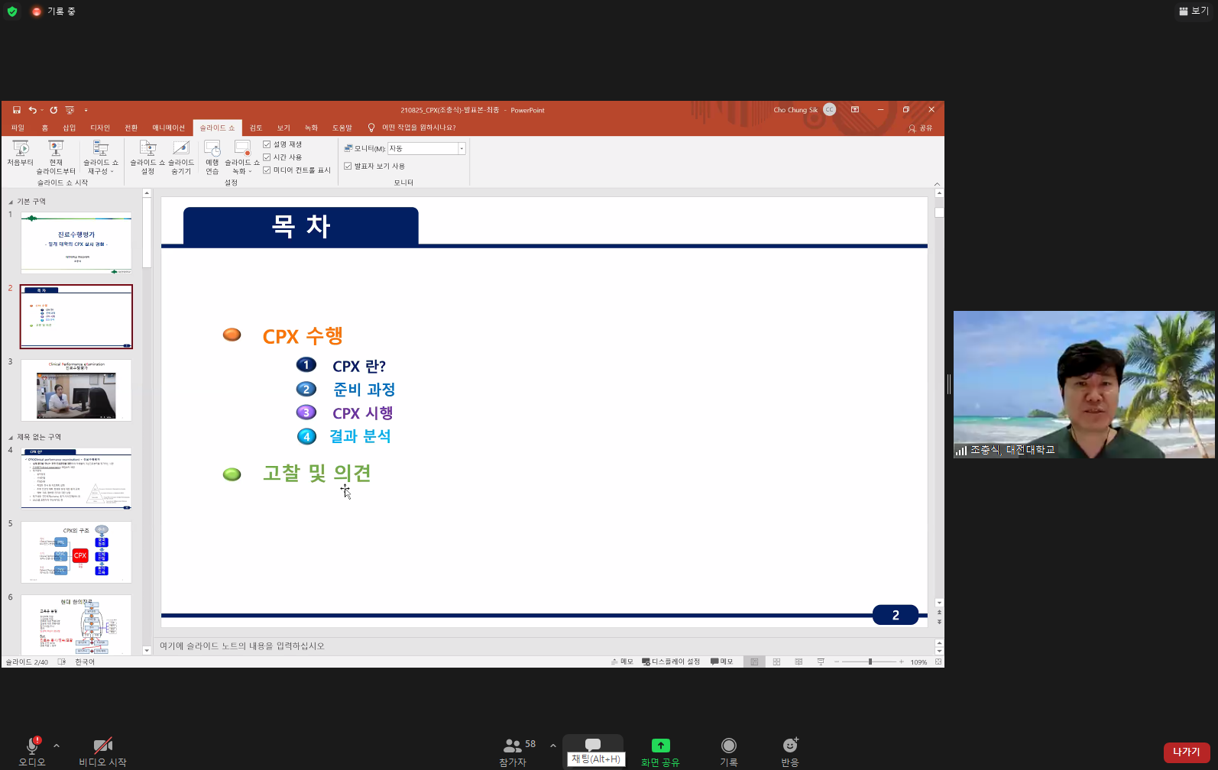Click the Zoom mute/unmute Audio (오디오) icon
The width and height of the screenshot is (1218, 770).
coord(33,745)
